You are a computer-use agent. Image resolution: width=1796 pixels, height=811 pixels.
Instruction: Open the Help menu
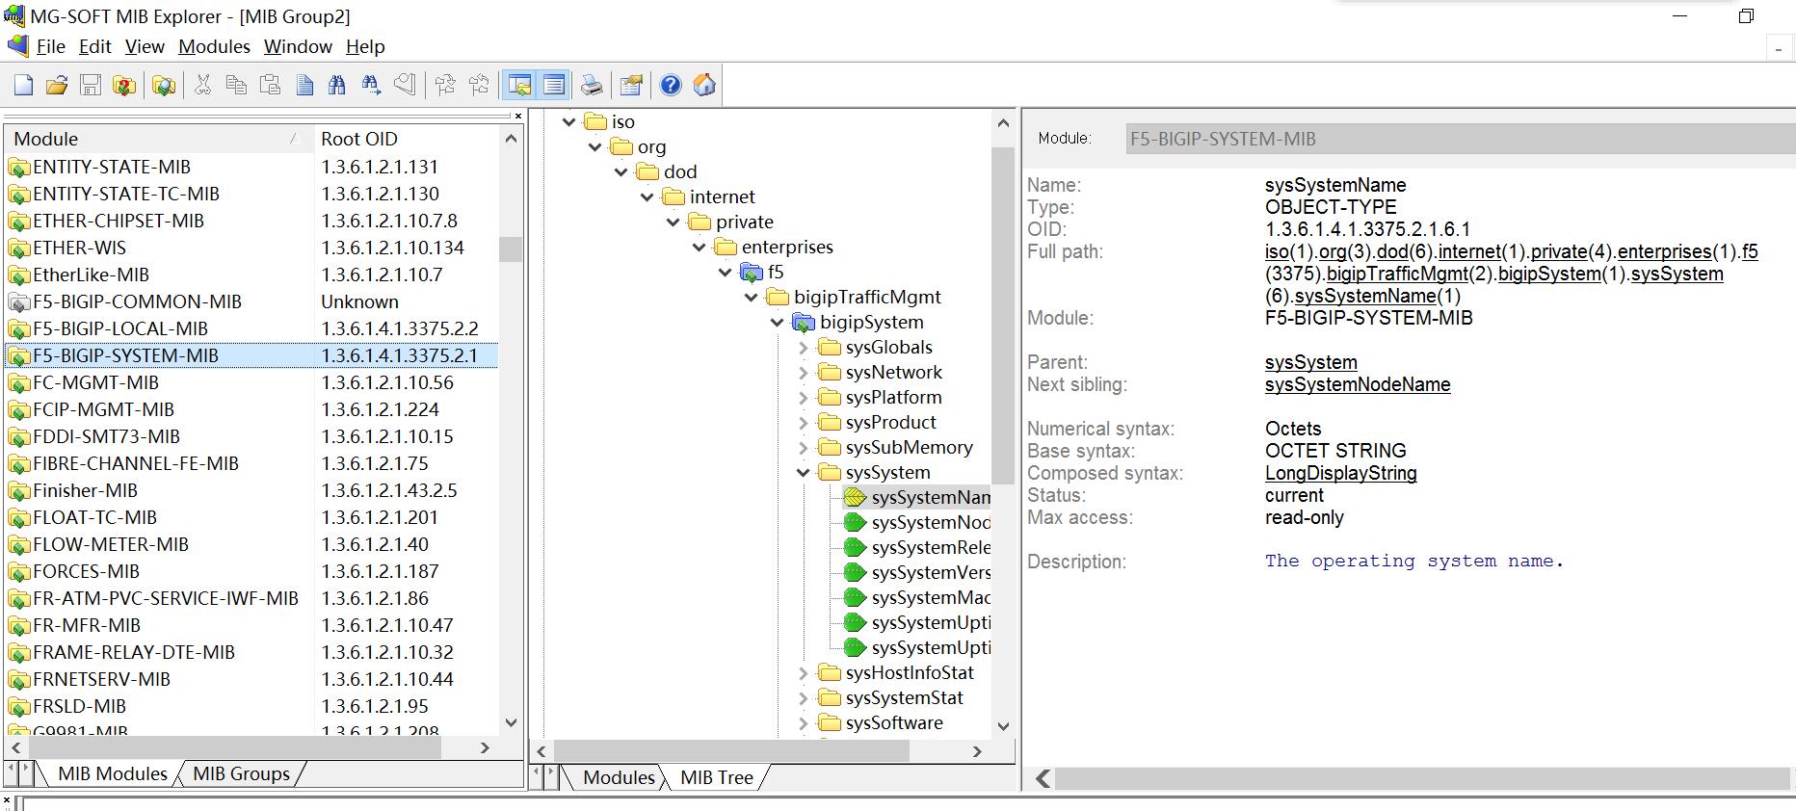pos(365,46)
